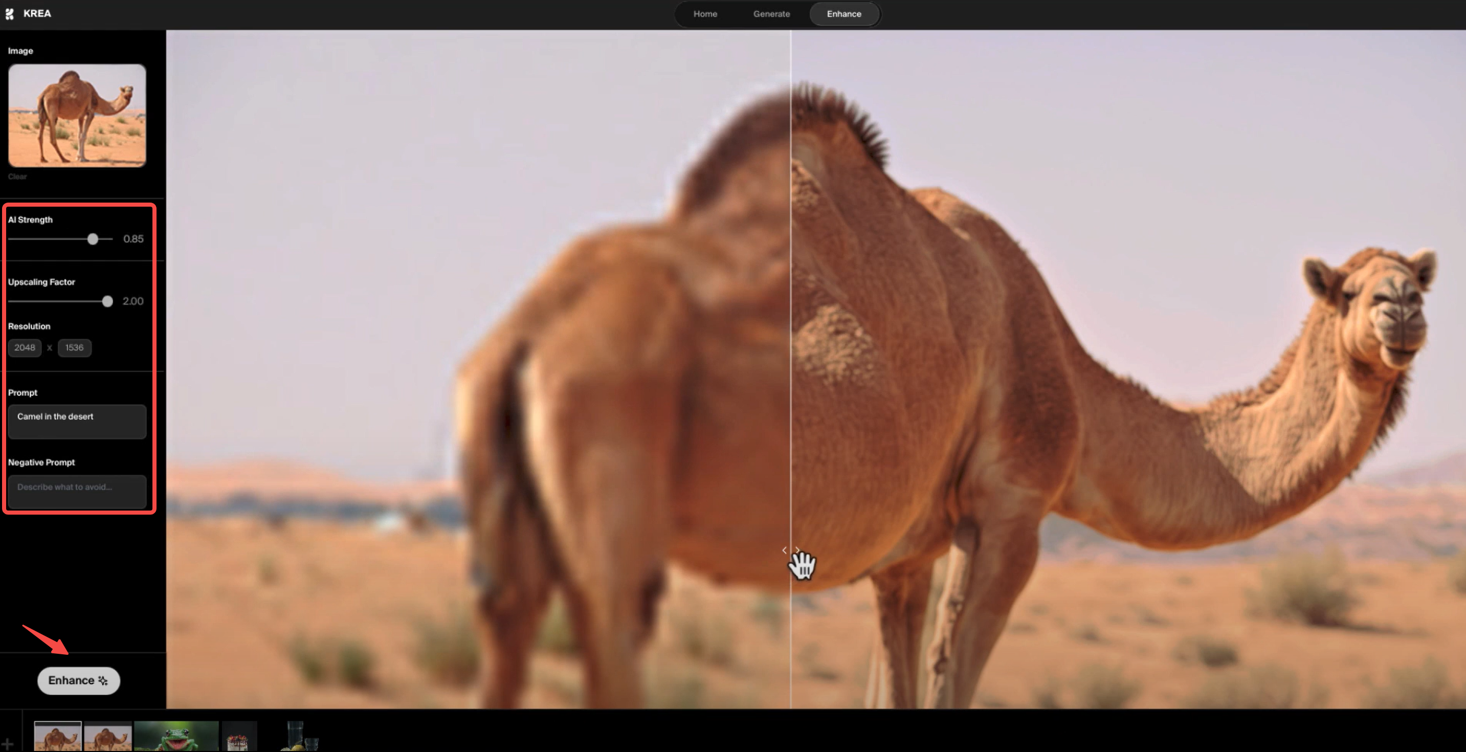The height and width of the screenshot is (752, 1466).
Task: Open the Home tab
Action: point(704,14)
